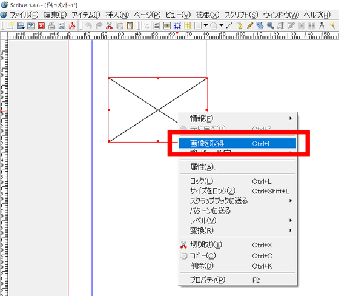Click the Print toolbar icon

coord(51,26)
